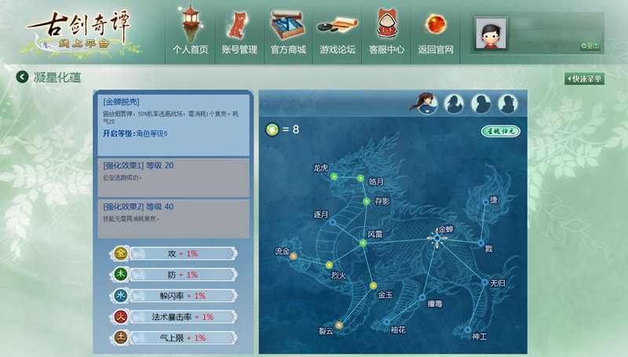628x357 pixels.
Task: Select the 金蝉 star node
Action: pyautogui.click(x=437, y=237)
